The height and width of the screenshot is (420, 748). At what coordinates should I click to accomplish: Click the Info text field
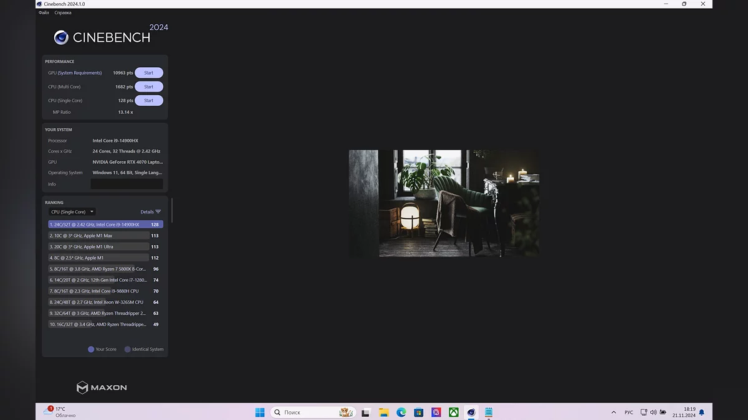tap(127, 184)
